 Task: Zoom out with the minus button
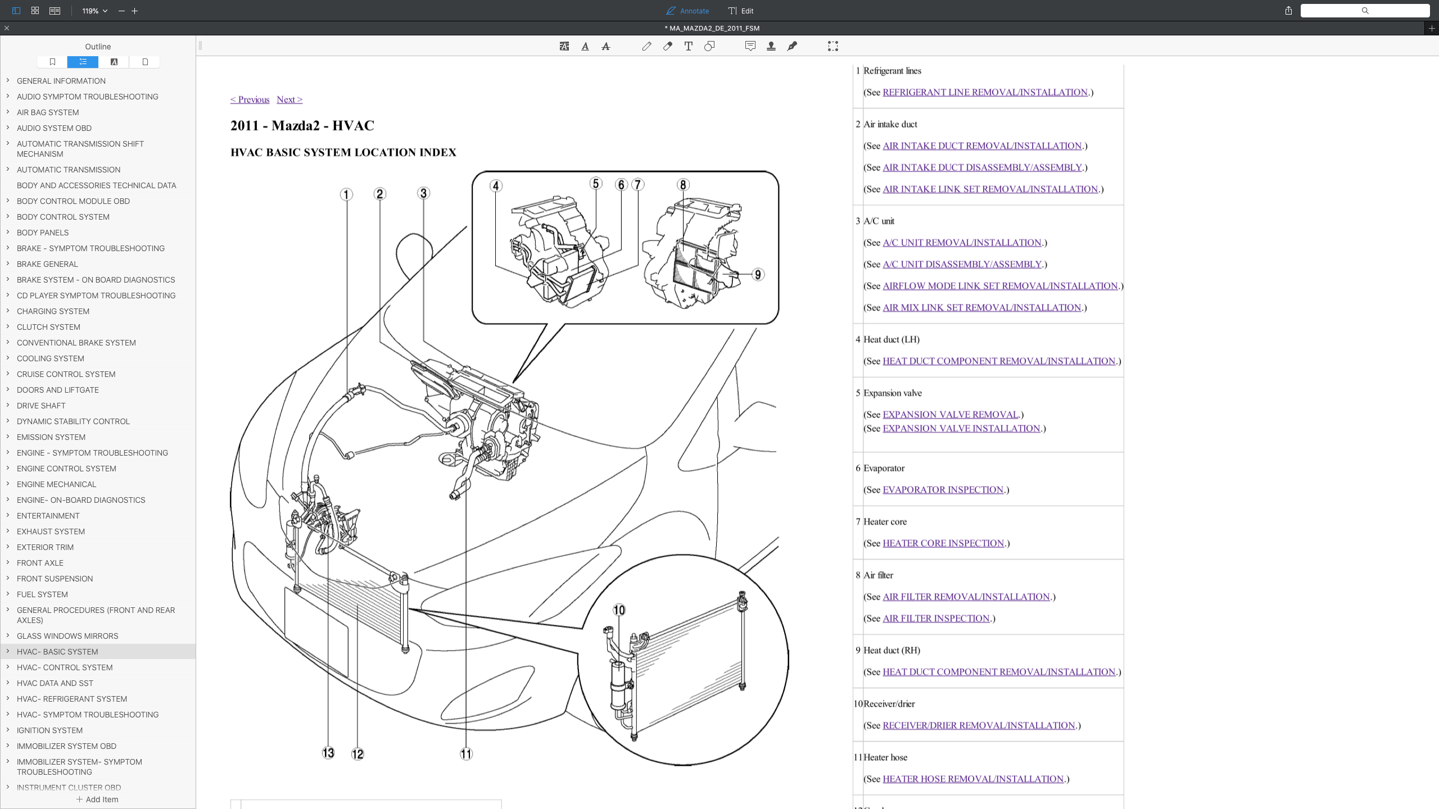(x=121, y=11)
